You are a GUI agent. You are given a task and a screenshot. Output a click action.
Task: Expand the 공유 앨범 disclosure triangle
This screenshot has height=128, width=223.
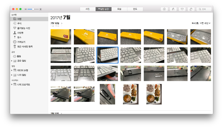point(12,61)
